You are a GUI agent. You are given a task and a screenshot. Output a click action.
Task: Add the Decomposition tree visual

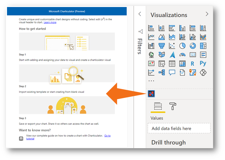tap(161, 73)
